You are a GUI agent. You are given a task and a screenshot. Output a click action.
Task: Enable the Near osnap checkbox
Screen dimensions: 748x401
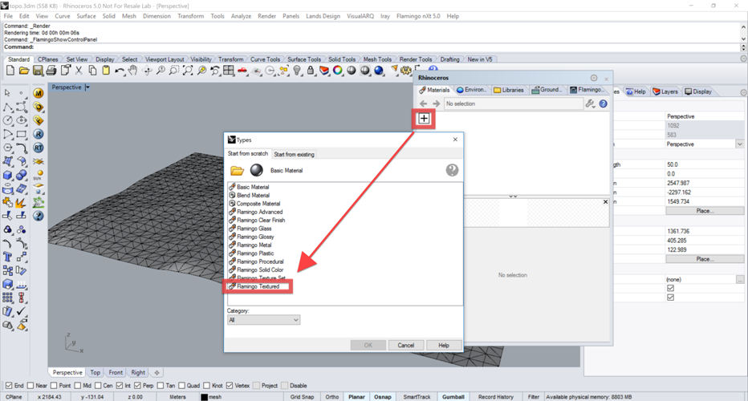(30, 385)
